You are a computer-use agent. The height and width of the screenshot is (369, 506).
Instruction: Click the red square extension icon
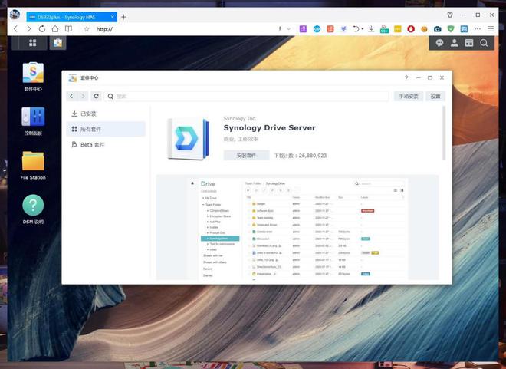[x=330, y=29]
